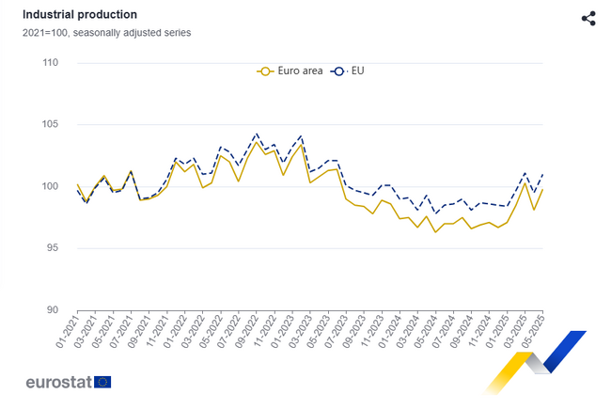Click the EU flag icon
This screenshot has height=410, width=611.
(102, 382)
